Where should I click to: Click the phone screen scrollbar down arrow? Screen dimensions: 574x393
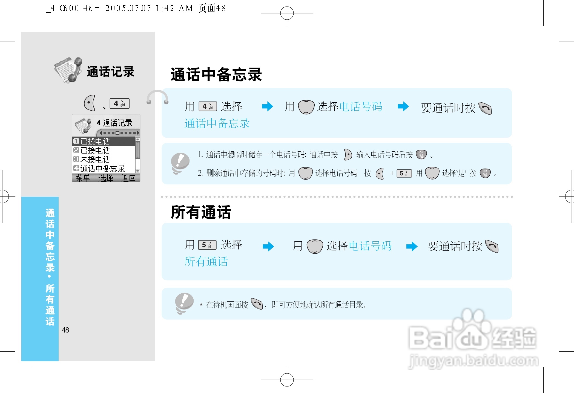tap(138, 171)
